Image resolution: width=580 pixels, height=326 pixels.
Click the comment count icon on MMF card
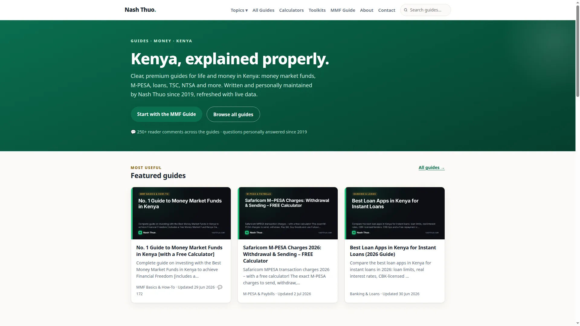(220, 287)
